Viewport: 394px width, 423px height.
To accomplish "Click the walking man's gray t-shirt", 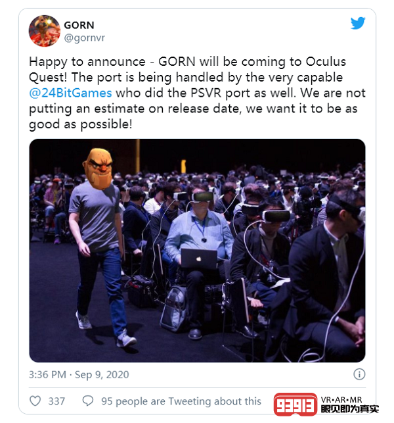I will click(95, 216).
